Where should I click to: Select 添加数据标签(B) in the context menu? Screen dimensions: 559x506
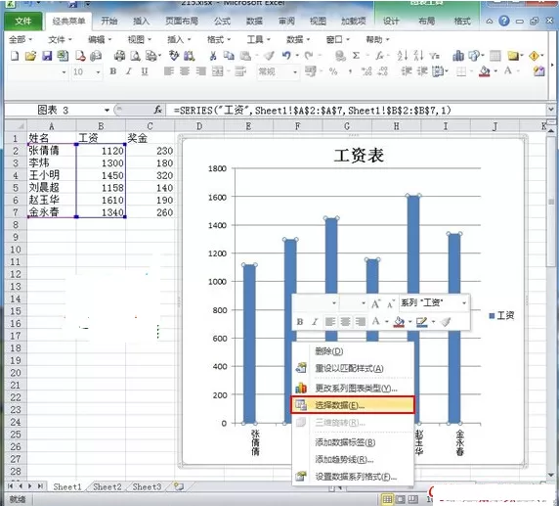click(x=353, y=442)
